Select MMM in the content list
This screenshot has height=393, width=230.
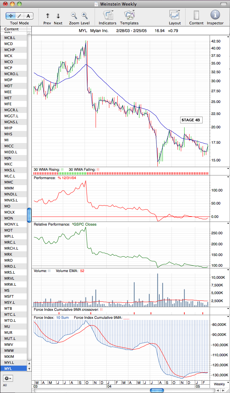click(13, 188)
